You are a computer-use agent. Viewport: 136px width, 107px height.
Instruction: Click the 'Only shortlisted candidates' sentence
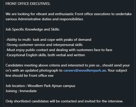tap(64, 101)
